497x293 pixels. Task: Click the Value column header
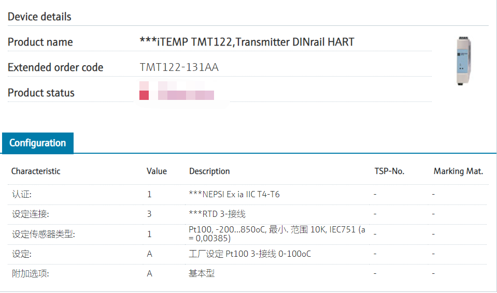[x=157, y=171]
